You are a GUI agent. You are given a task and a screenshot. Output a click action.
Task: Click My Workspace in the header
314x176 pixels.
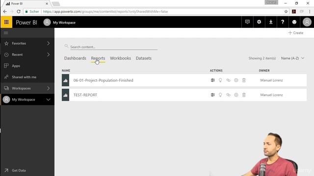click(64, 22)
